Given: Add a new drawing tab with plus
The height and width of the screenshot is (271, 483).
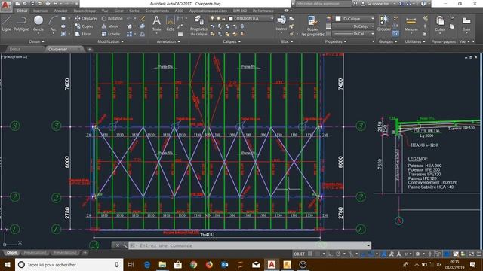Looking at the screenshot, I should [x=90, y=49].
